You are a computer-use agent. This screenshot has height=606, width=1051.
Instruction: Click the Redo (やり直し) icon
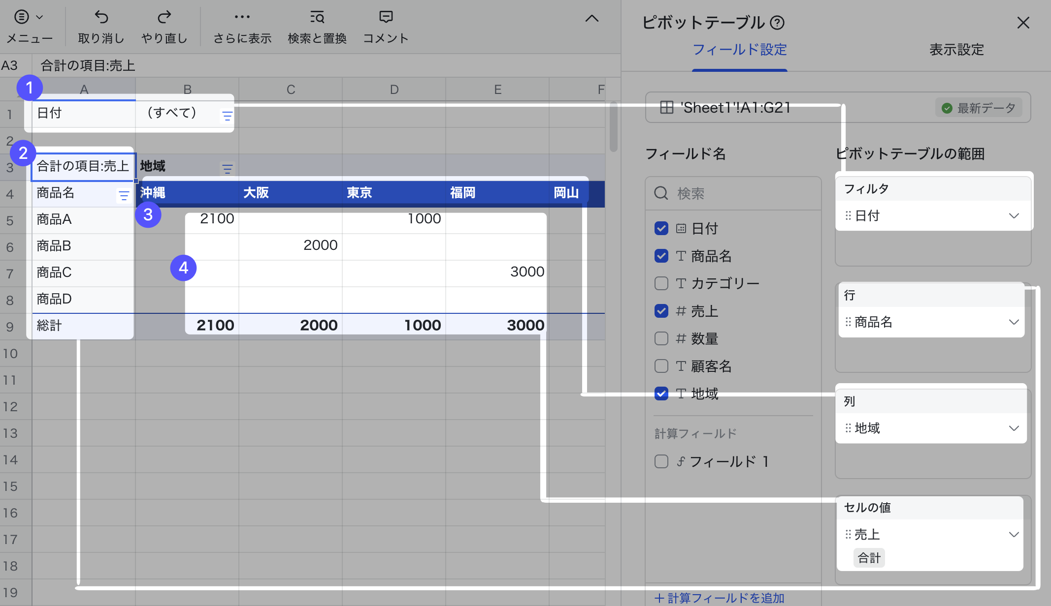164,18
